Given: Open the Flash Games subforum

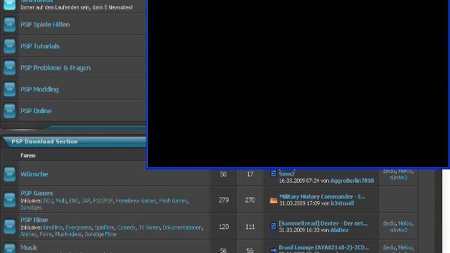Looking at the screenshot, I should click(x=173, y=201).
